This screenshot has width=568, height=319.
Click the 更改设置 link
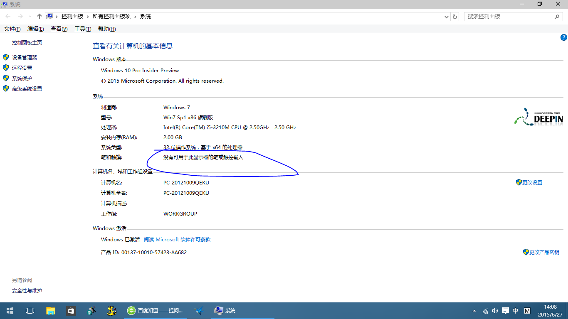[532, 182]
